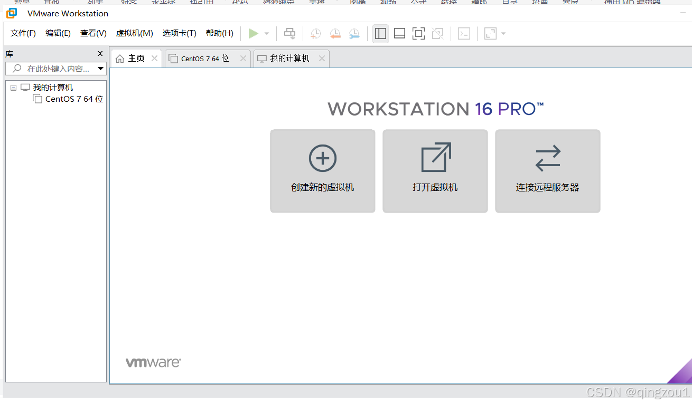This screenshot has height=404, width=692.
Task: Click the 创建新的虚拟机 button
Action: 323,171
